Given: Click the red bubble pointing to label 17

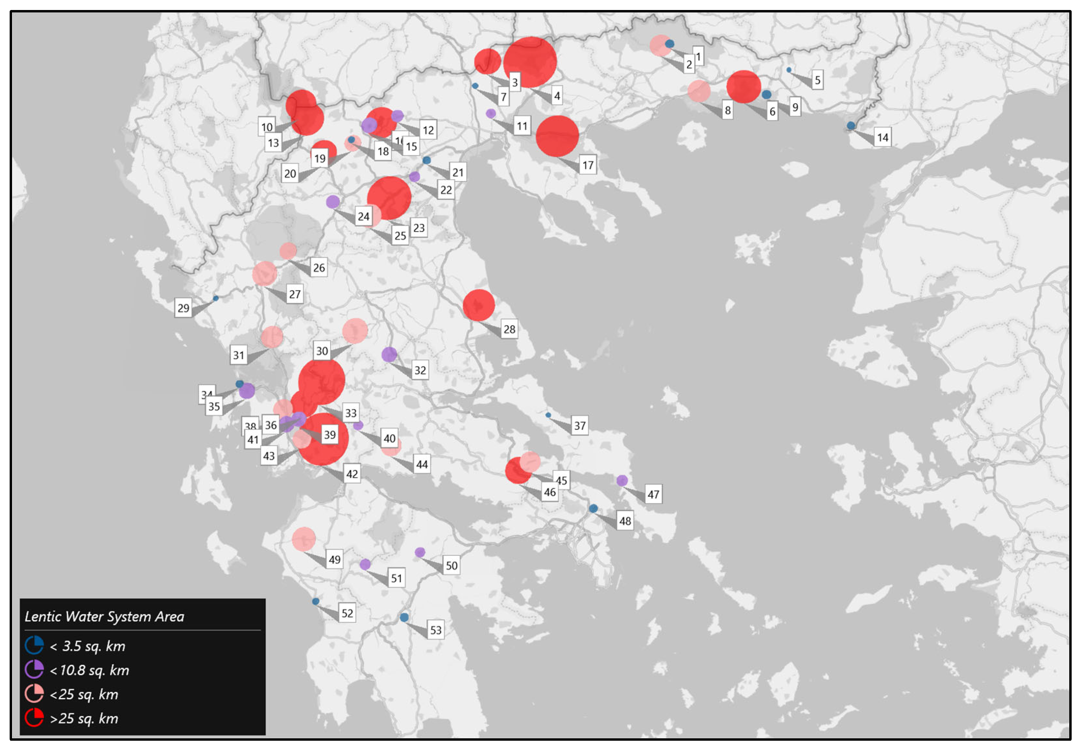Looking at the screenshot, I should [x=557, y=136].
